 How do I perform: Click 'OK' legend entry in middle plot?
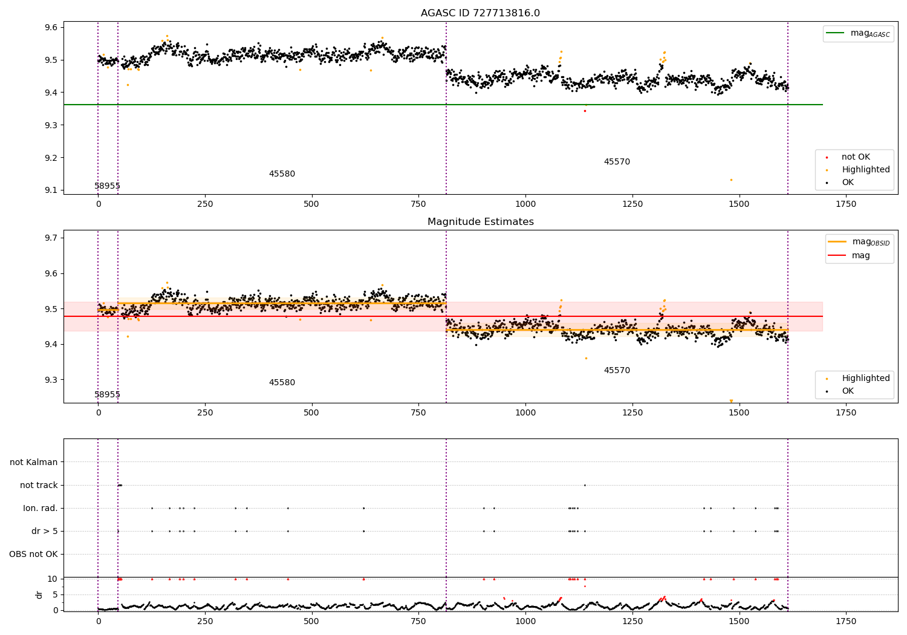(x=840, y=391)
